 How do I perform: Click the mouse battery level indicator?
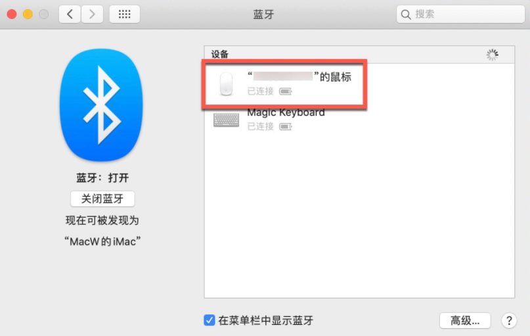click(285, 91)
